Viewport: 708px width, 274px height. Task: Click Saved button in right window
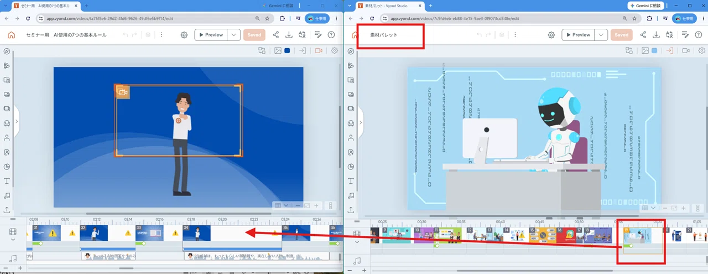622,35
